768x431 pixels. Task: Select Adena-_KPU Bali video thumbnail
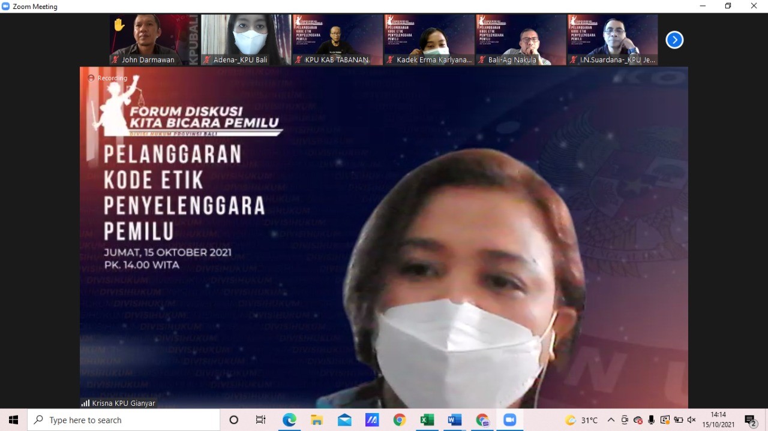point(245,36)
